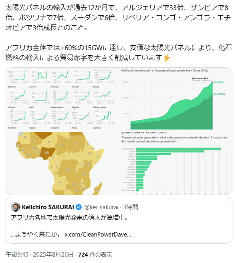Open the small-multiples country charts image
This screenshot has height=263, width=238.
(x=63, y=99)
